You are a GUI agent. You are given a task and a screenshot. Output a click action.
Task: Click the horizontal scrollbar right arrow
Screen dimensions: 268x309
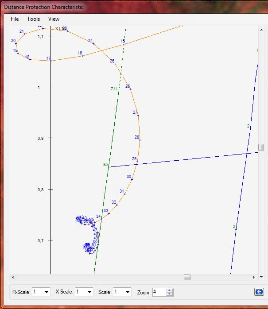[x=254, y=278]
